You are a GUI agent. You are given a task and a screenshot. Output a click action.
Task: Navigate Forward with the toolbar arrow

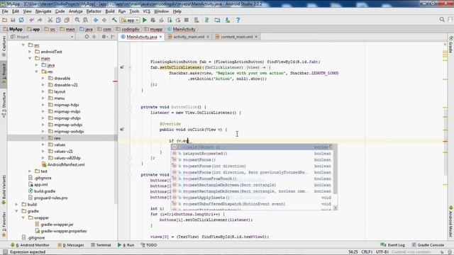pyautogui.click(x=104, y=20)
